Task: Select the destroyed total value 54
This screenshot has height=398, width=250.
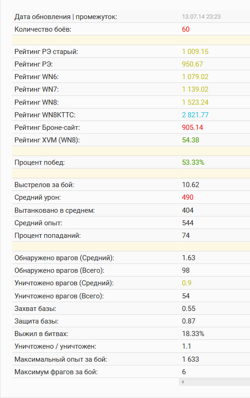Action: pos(186,296)
